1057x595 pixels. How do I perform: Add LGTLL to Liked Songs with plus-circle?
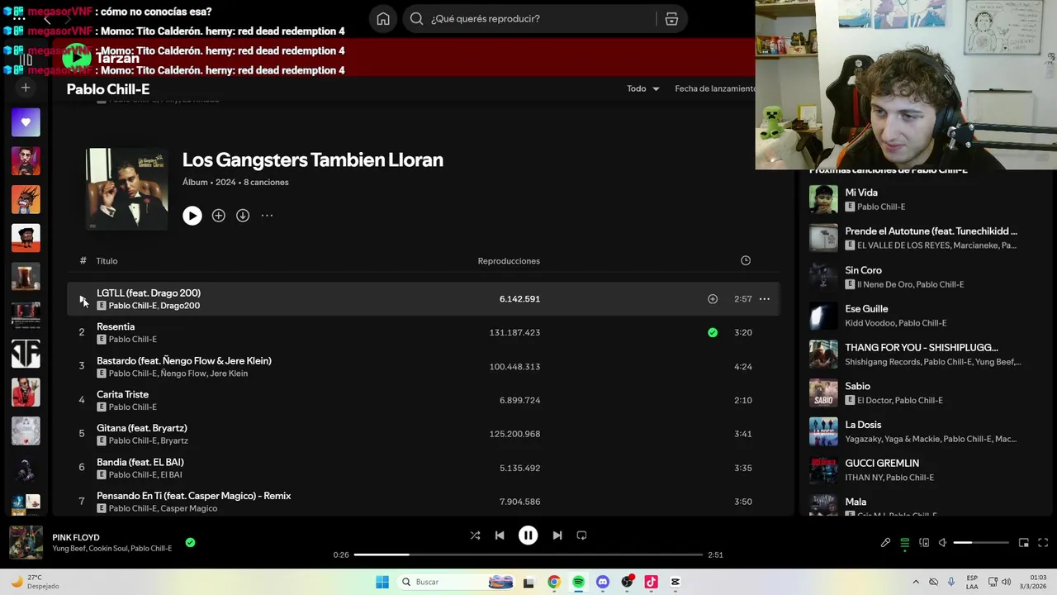pyautogui.click(x=713, y=299)
